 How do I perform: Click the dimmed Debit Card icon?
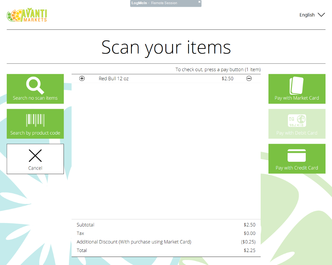(297, 121)
